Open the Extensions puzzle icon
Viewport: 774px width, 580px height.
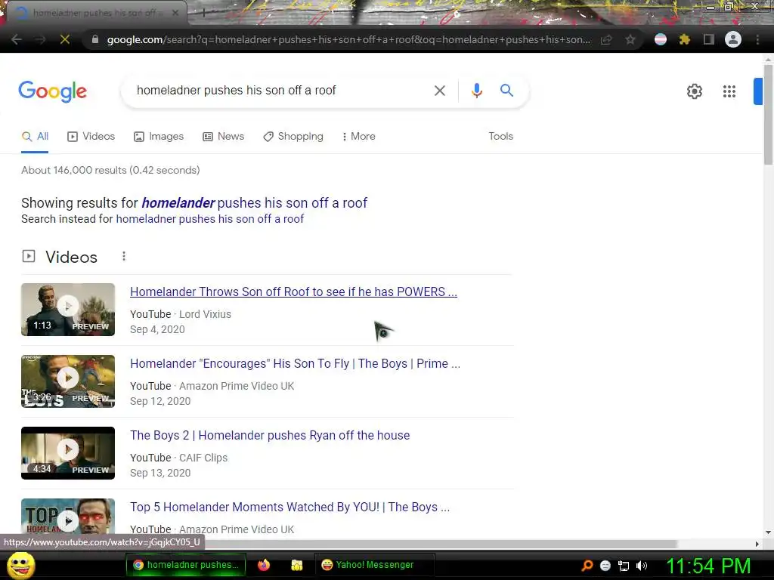pos(685,39)
